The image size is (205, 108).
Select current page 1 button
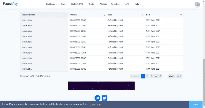[143, 76]
